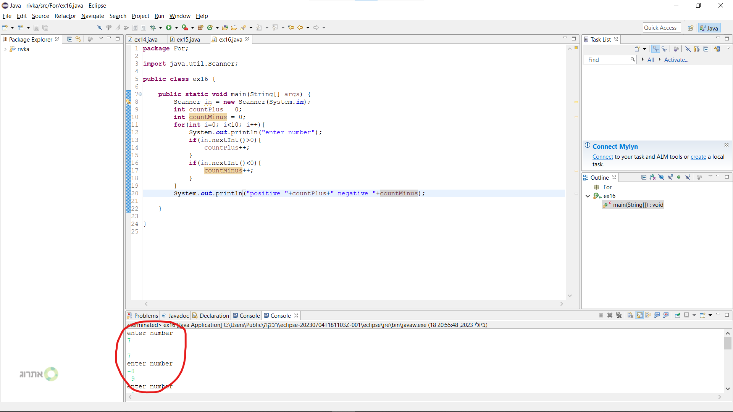Toggle Categorized view in Task List toolbar
Image resolution: width=733 pixels, height=412 pixels.
tap(656, 49)
